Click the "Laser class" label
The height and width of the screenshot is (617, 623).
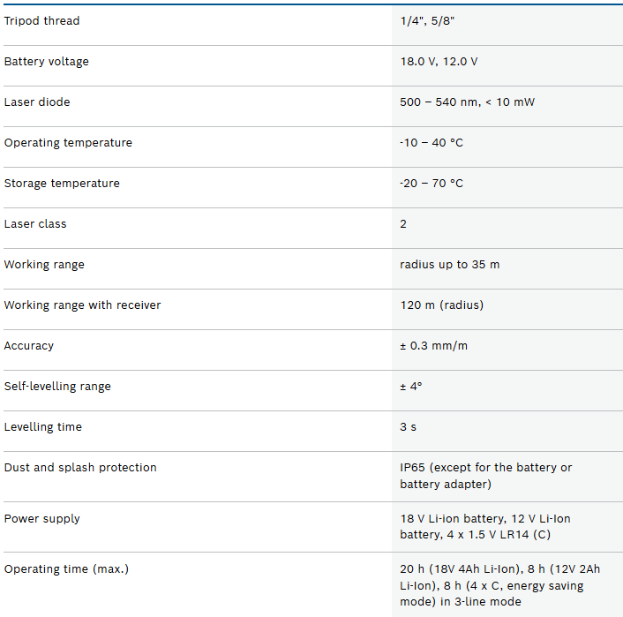[x=35, y=223]
